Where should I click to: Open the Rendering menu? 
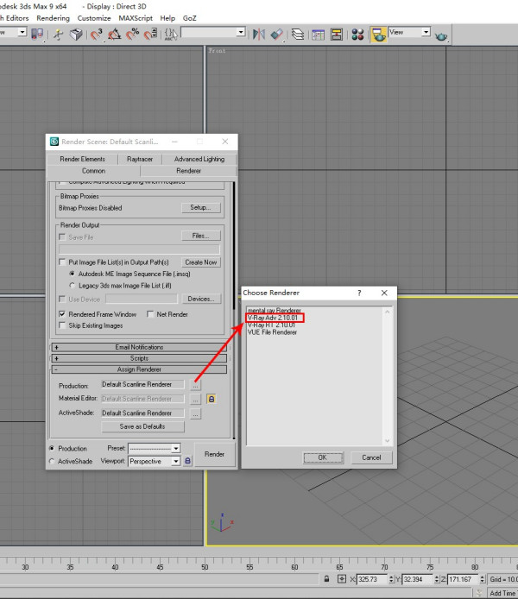coord(54,18)
